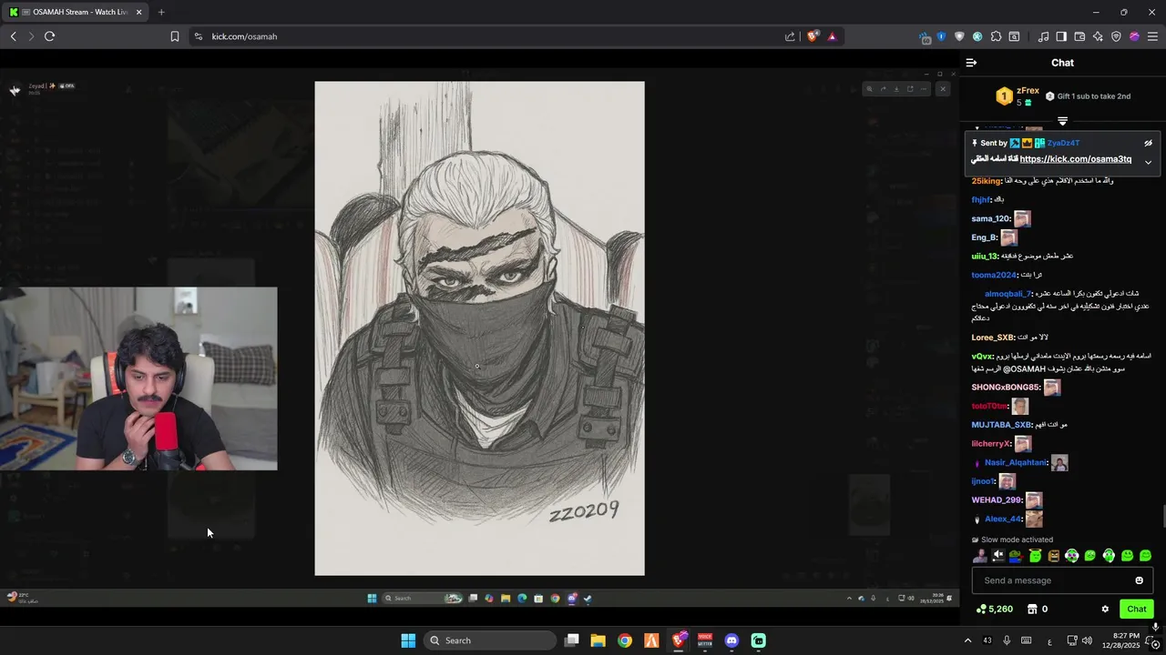Viewport: 1166px width, 655px height.
Task: Open chat user 25iking profile
Action: (x=986, y=181)
